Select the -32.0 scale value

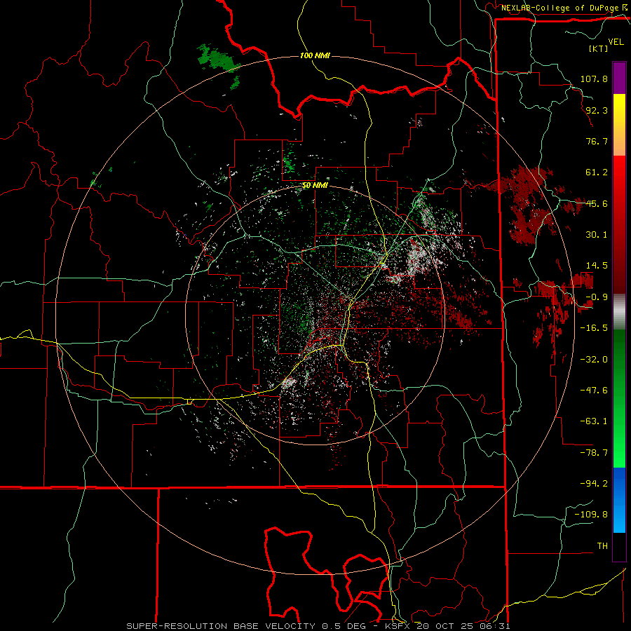(x=594, y=360)
